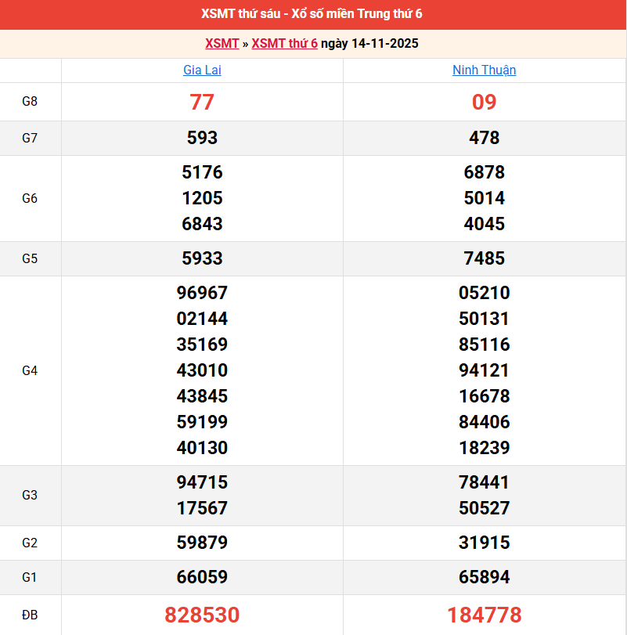Image resolution: width=627 pixels, height=635 pixels.
Task: Select the G3 number 94715
Action: [202, 482]
